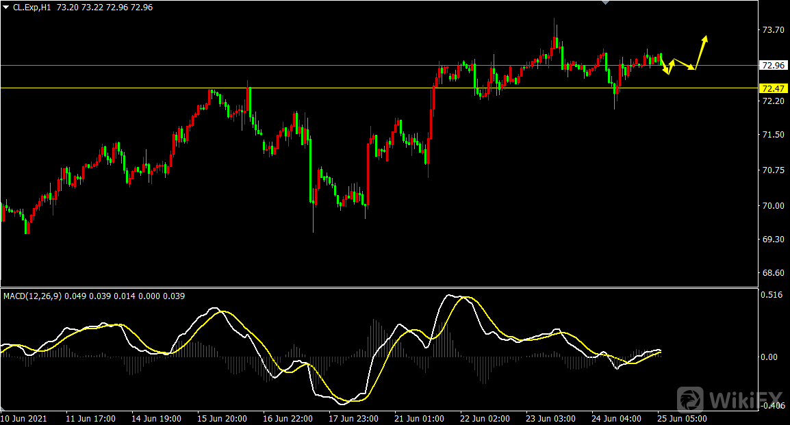Click the 73.70 price axis value

[x=774, y=30]
